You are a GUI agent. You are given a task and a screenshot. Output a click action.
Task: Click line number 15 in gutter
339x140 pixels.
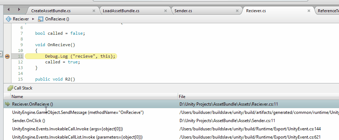pyautogui.click(x=20, y=79)
